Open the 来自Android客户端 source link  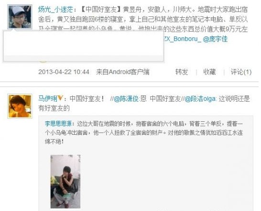[x=123, y=72]
